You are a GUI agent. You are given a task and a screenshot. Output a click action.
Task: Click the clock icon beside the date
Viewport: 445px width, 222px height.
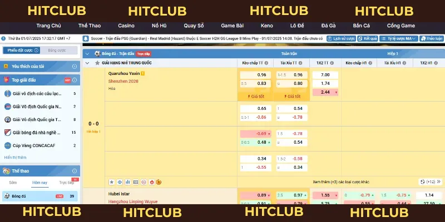3,38
